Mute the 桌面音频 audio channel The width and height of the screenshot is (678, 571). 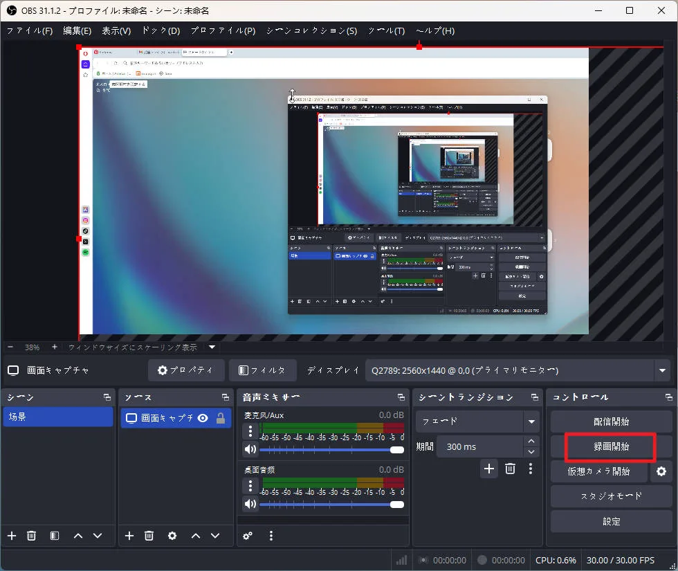tap(250, 504)
